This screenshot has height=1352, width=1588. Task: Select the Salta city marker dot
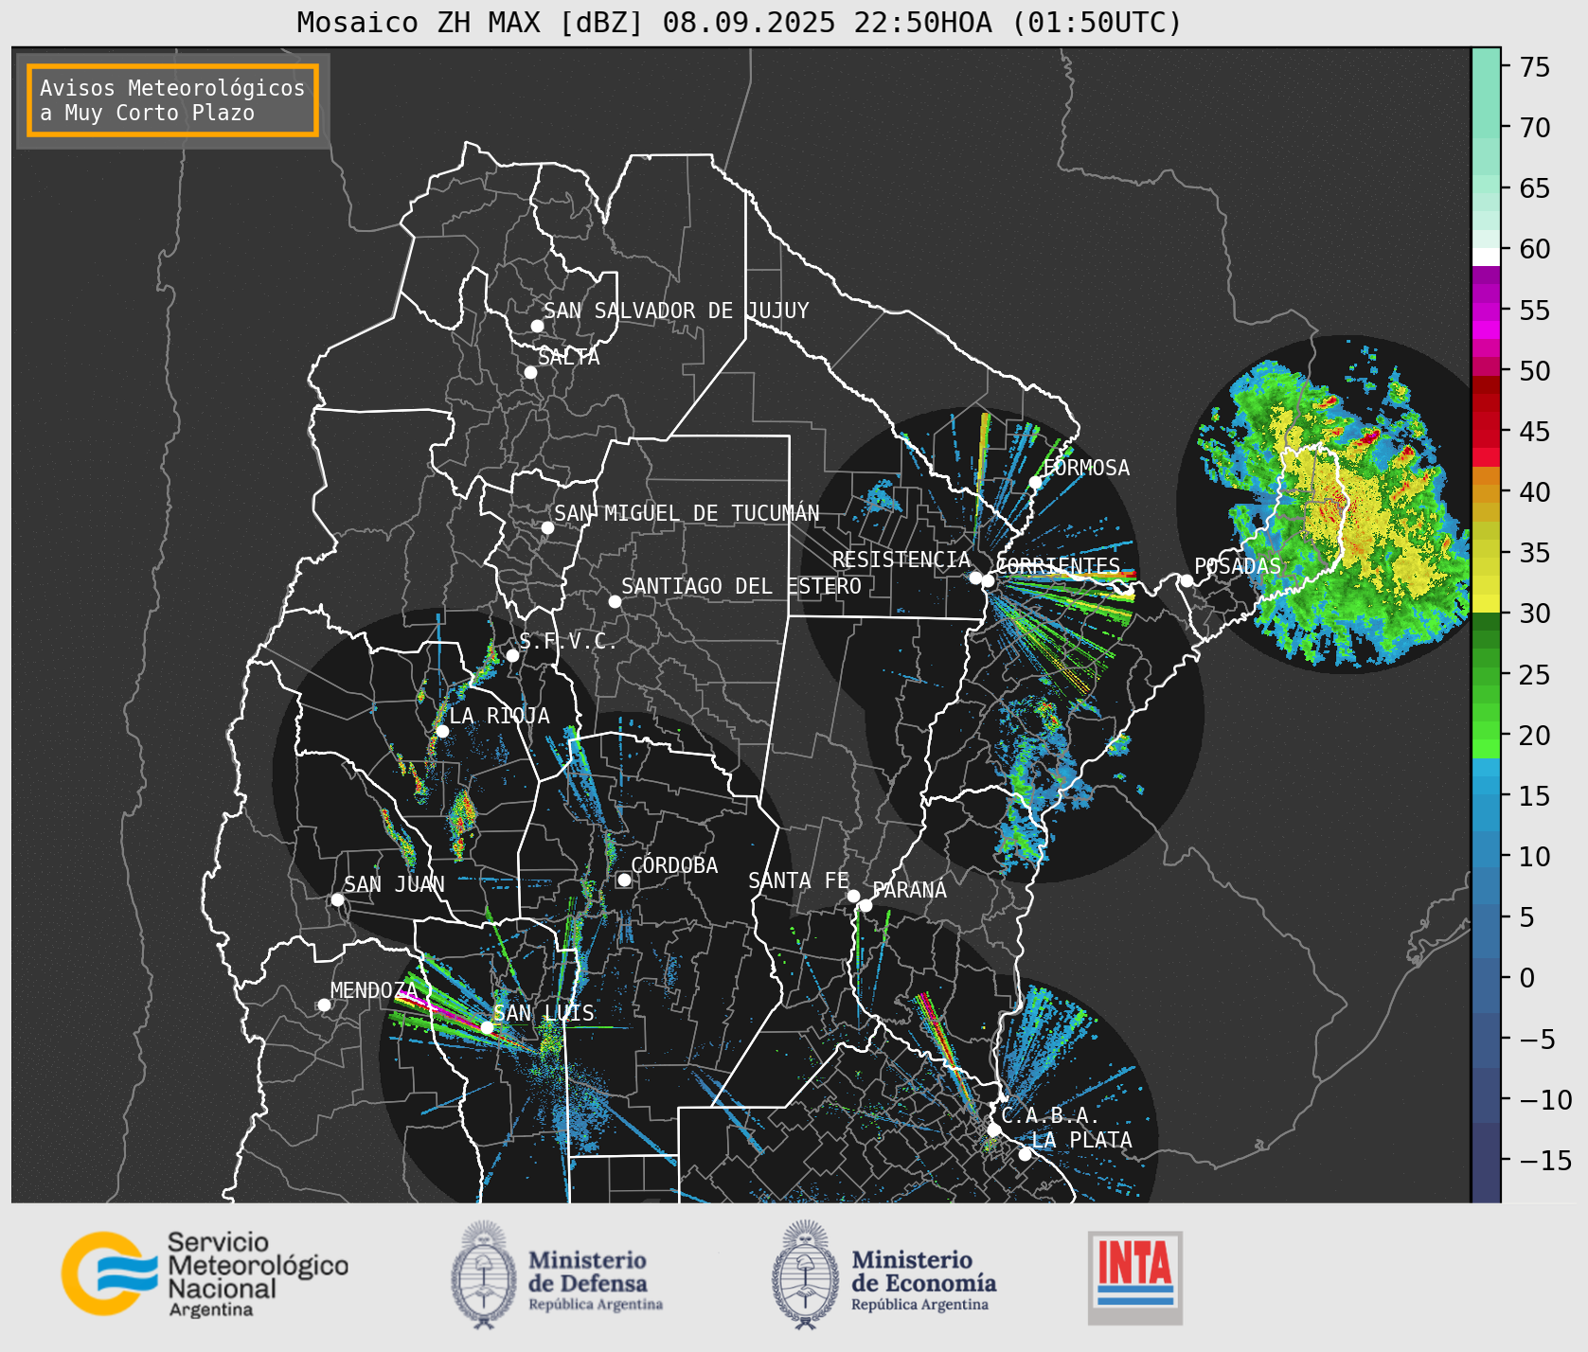point(530,372)
